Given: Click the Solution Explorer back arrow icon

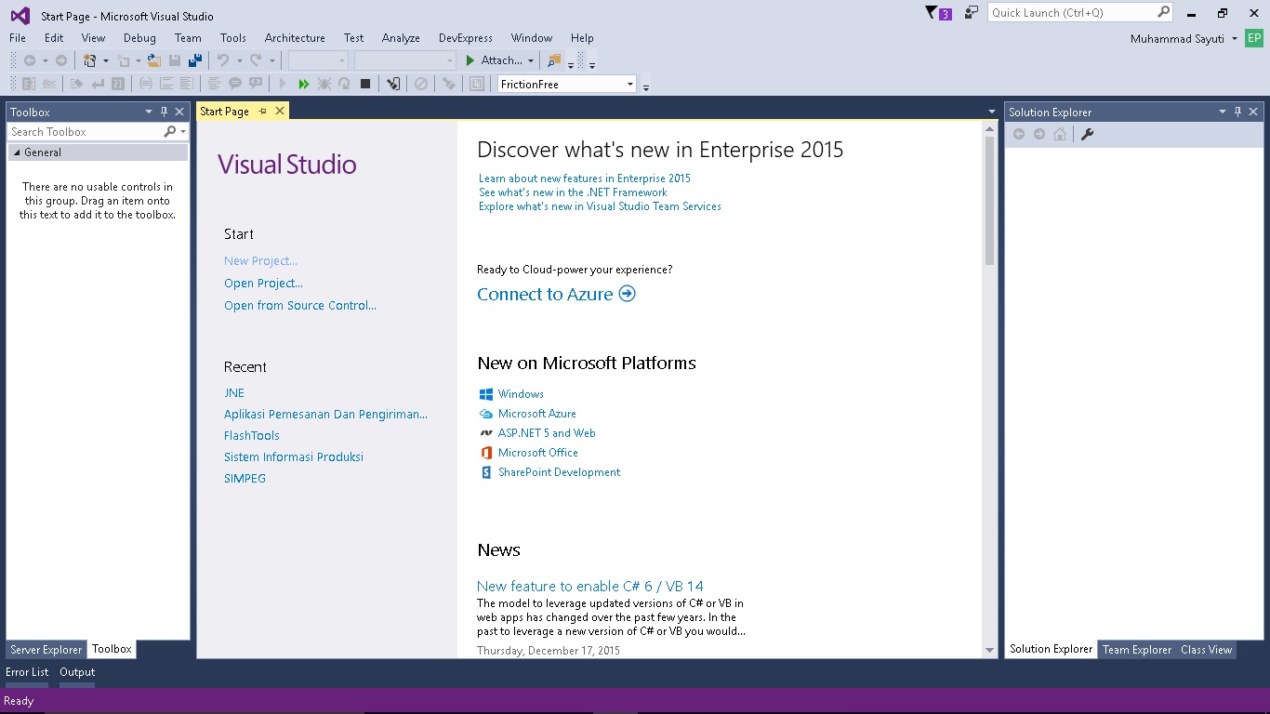Looking at the screenshot, I should click(x=1019, y=134).
